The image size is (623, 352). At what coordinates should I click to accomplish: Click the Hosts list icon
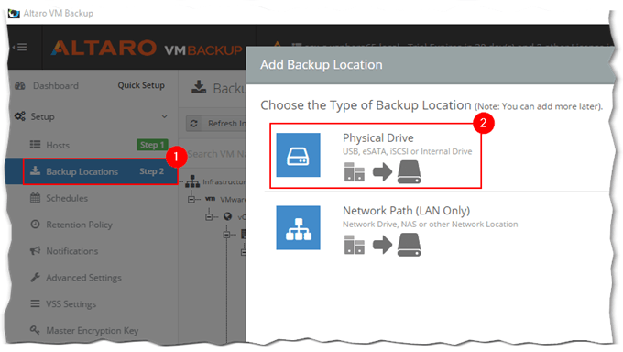pos(36,145)
